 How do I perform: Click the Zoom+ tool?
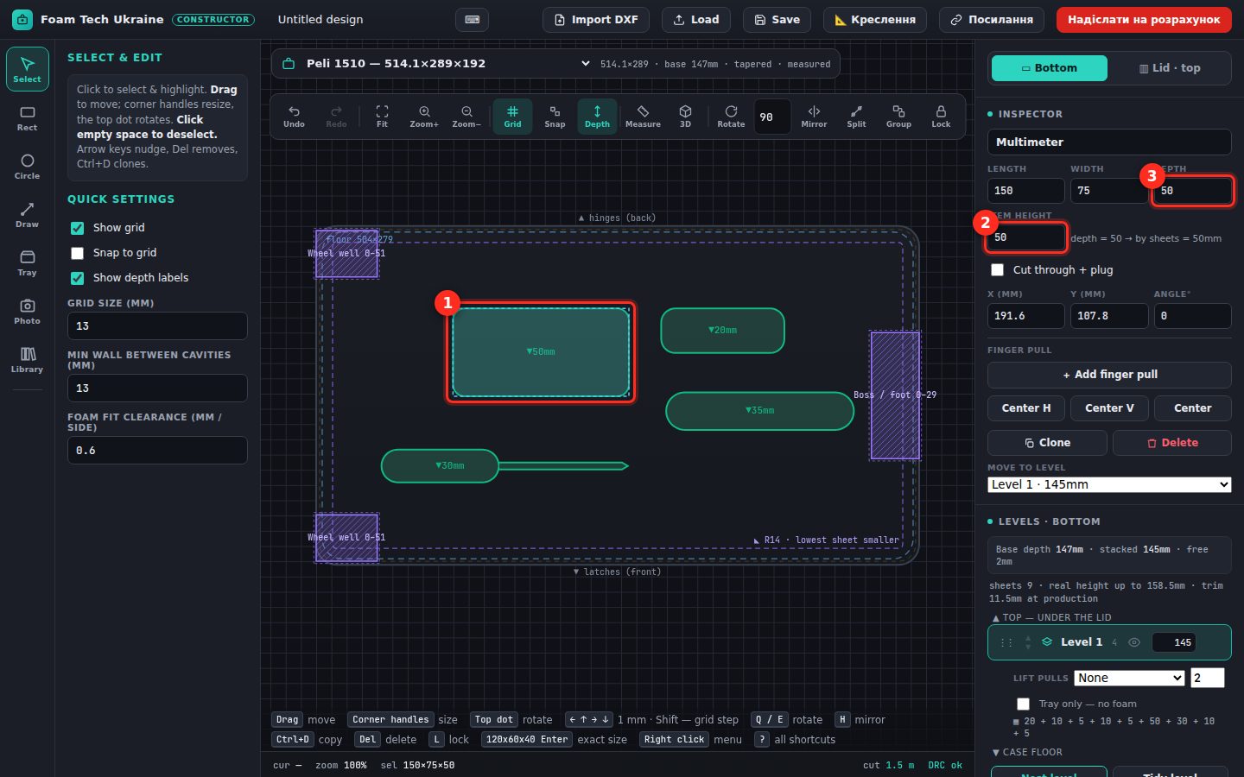point(424,117)
